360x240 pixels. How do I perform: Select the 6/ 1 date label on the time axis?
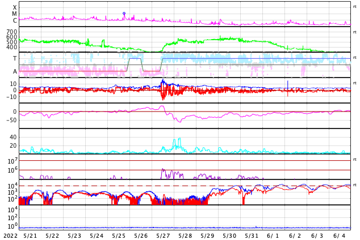click(273, 236)
